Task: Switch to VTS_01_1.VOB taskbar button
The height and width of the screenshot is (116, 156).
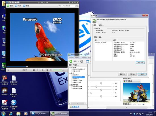Action: pyautogui.click(x=40, y=114)
